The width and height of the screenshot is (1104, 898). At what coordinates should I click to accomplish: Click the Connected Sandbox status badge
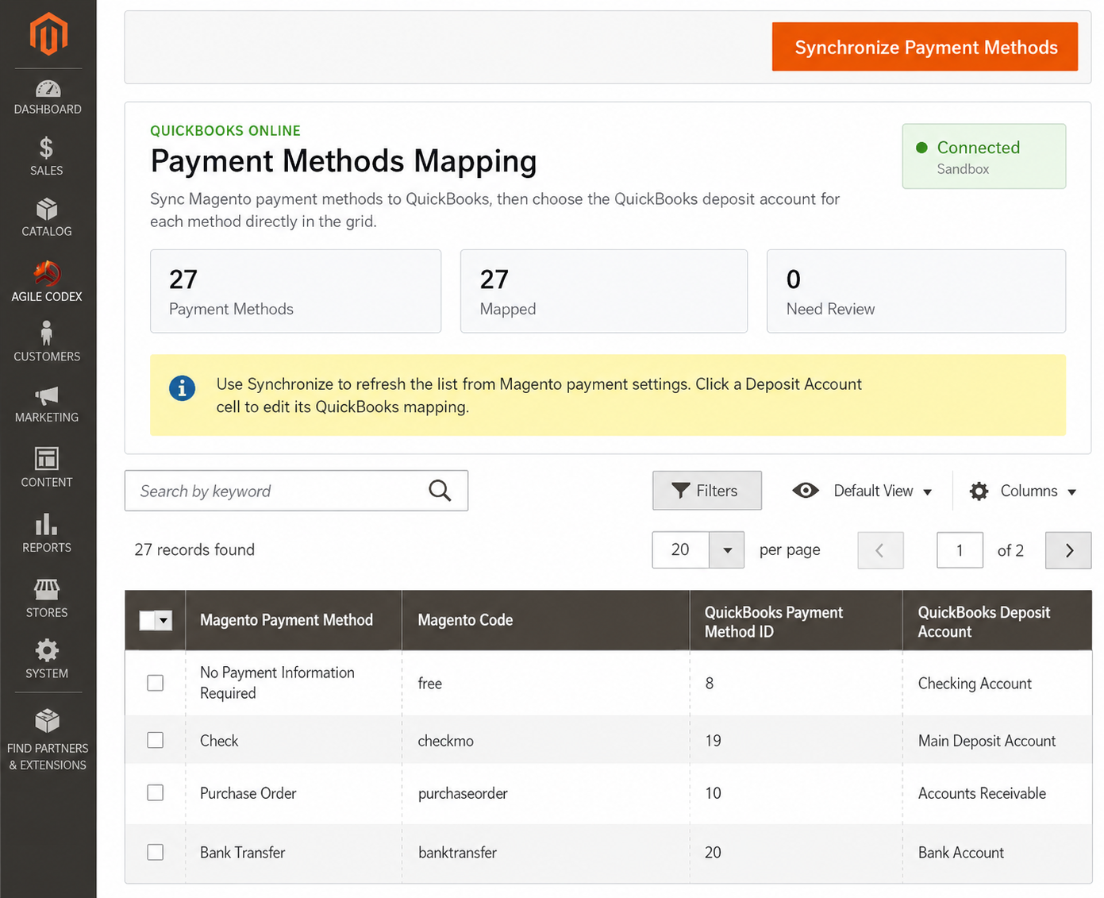983,156
